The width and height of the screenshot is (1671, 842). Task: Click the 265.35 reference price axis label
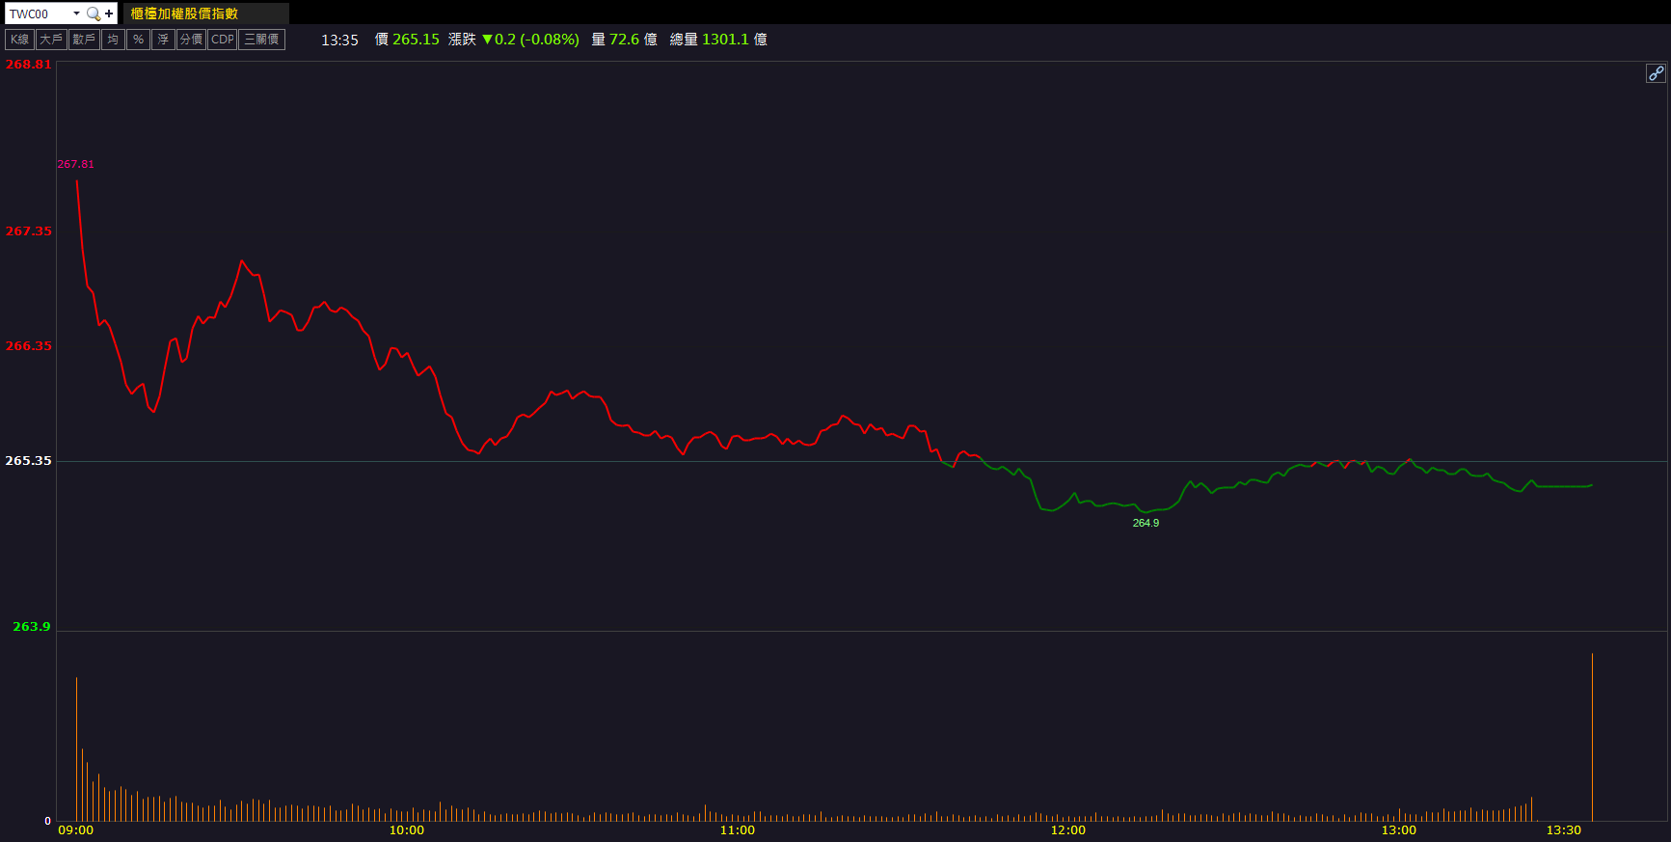click(29, 461)
